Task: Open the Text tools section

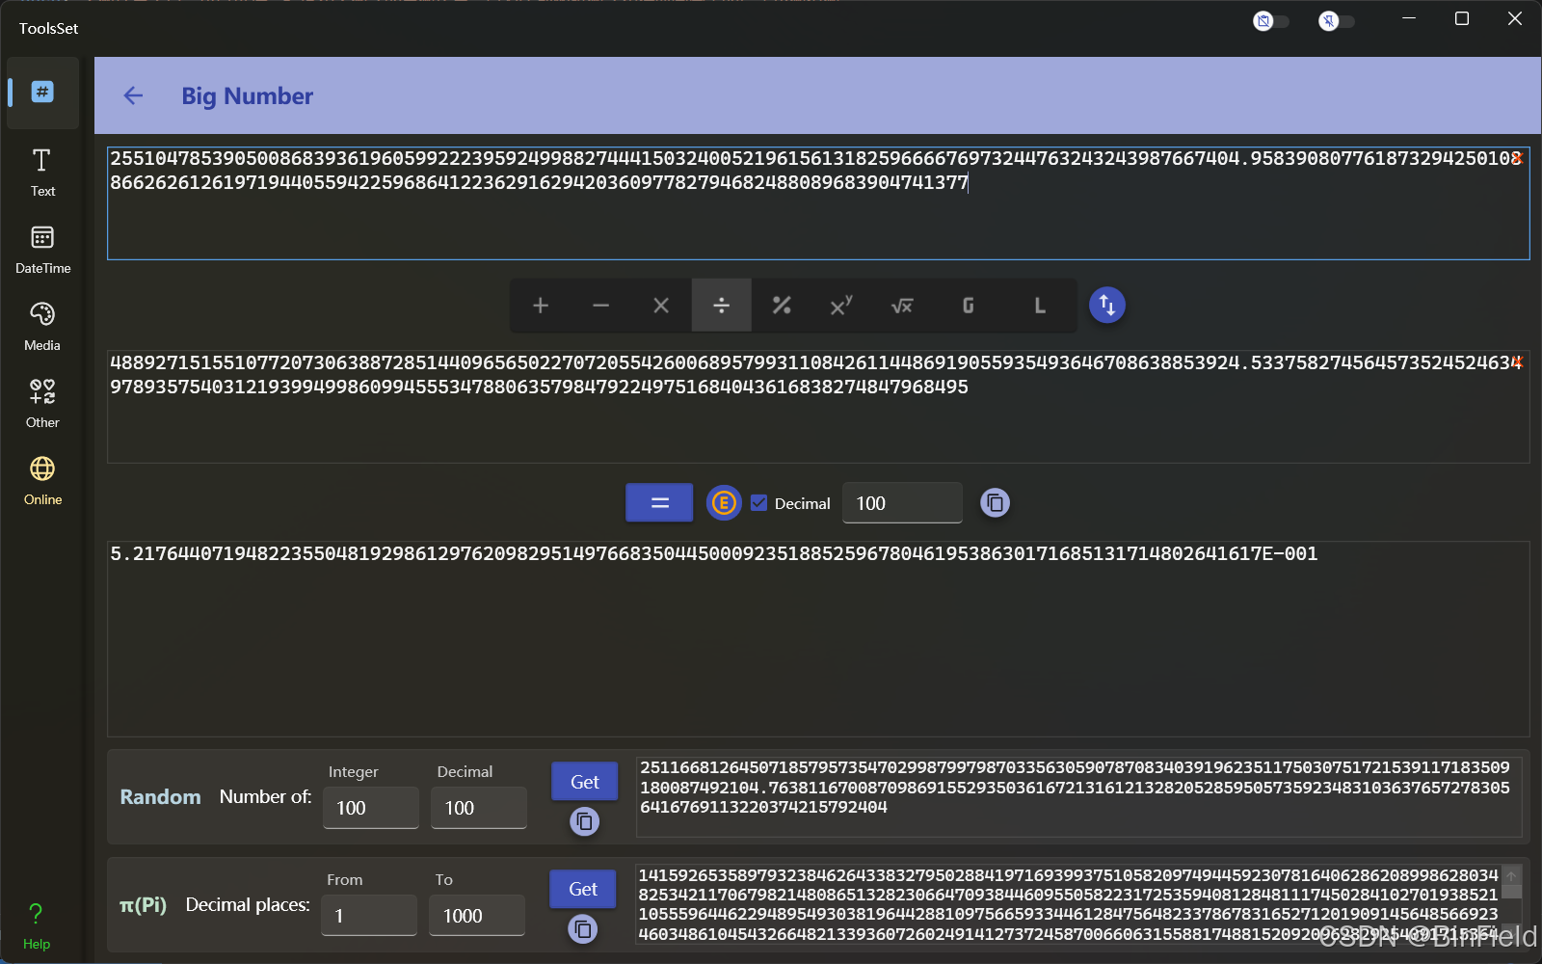Action: point(42,174)
